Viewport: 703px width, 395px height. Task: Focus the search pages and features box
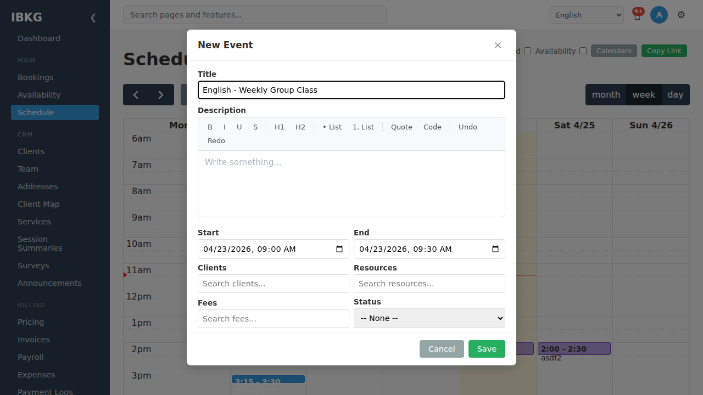click(x=255, y=15)
